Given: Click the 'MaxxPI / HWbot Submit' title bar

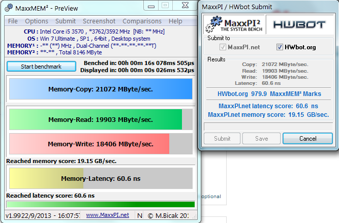Looking at the screenshot, I should [268, 7].
